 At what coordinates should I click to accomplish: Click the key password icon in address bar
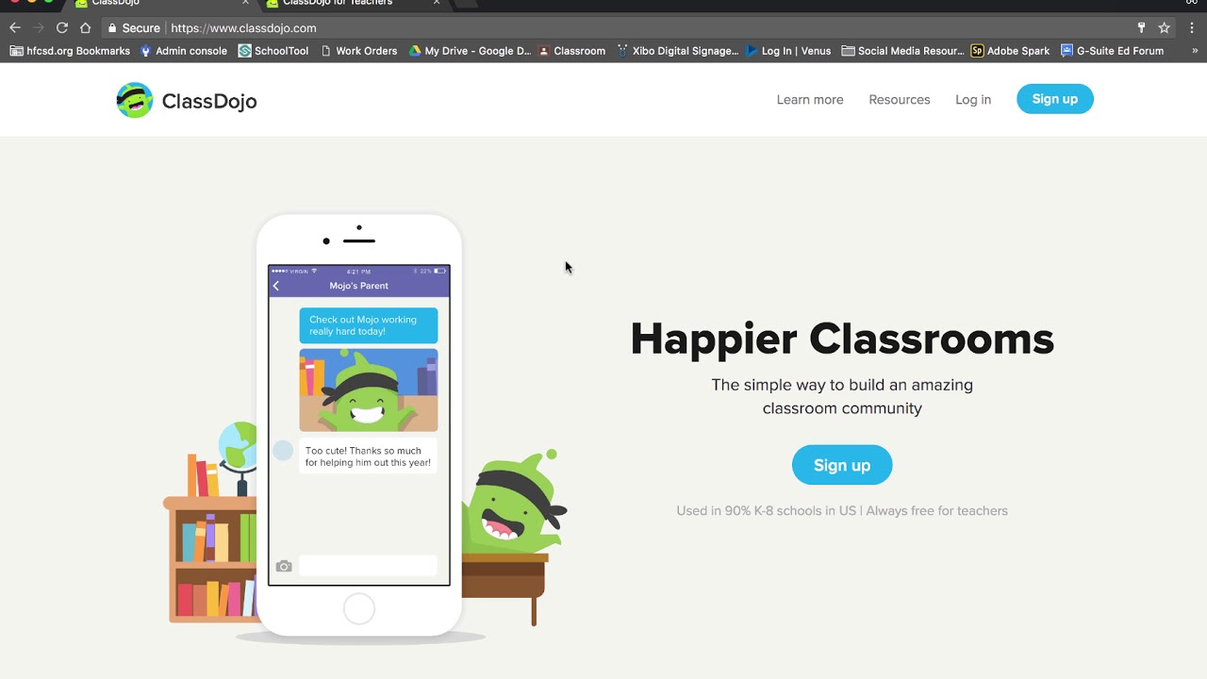[x=1141, y=28]
